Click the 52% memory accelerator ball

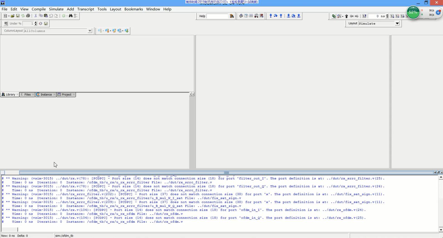(x=413, y=13)
